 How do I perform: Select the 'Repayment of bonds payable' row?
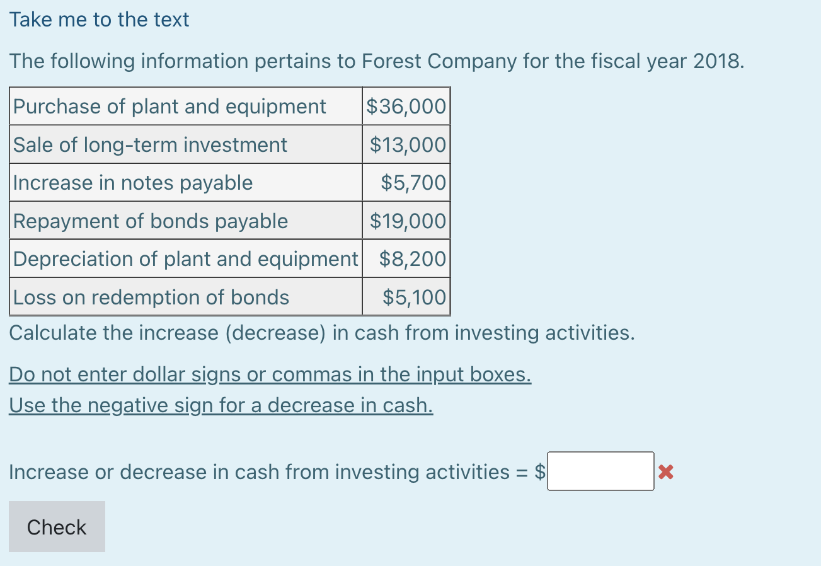click(x=151, y=221)
